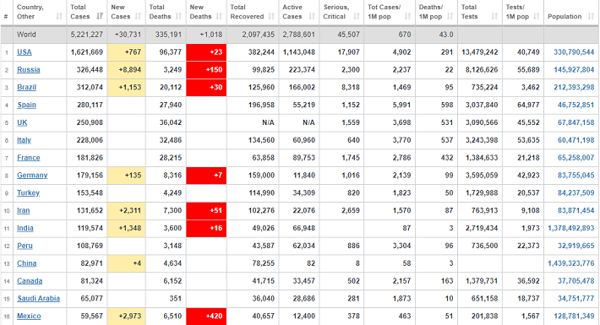Select Iran new cases cell +2,311
The width and height of the screenshot is (600, 325).
pos(126,210)
